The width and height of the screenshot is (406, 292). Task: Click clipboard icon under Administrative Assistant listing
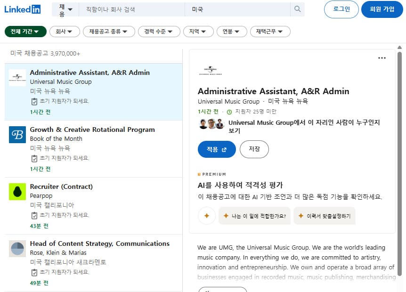[x=34, y=101]
